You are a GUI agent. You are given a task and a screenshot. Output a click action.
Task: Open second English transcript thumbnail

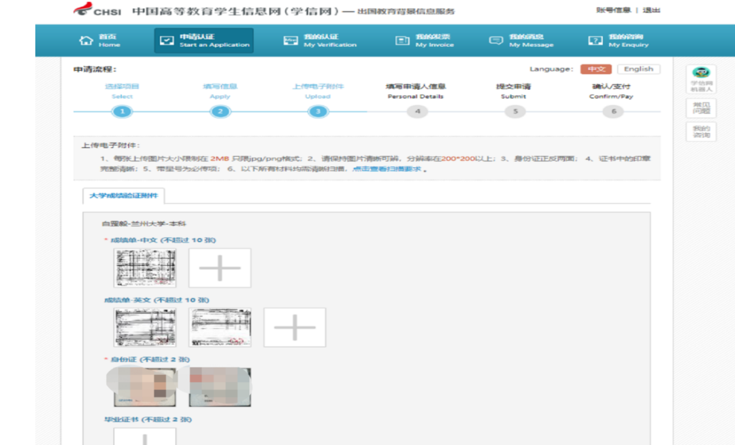[220, 327]
